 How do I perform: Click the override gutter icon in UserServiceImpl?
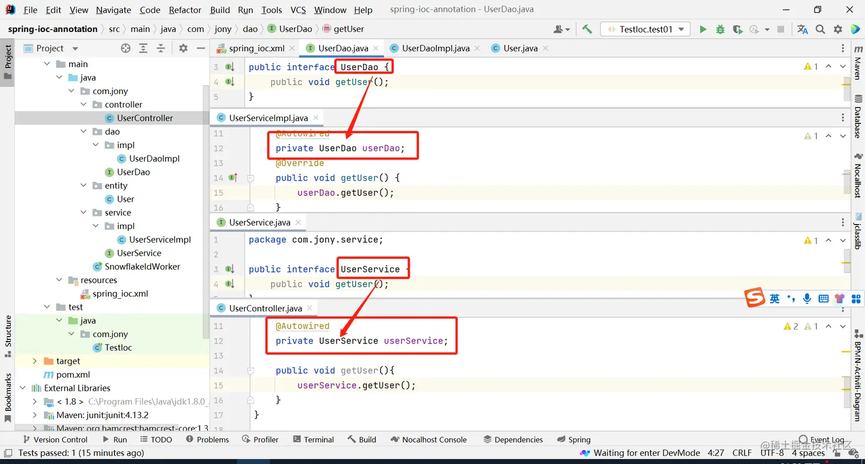click(x=233, y=178)
